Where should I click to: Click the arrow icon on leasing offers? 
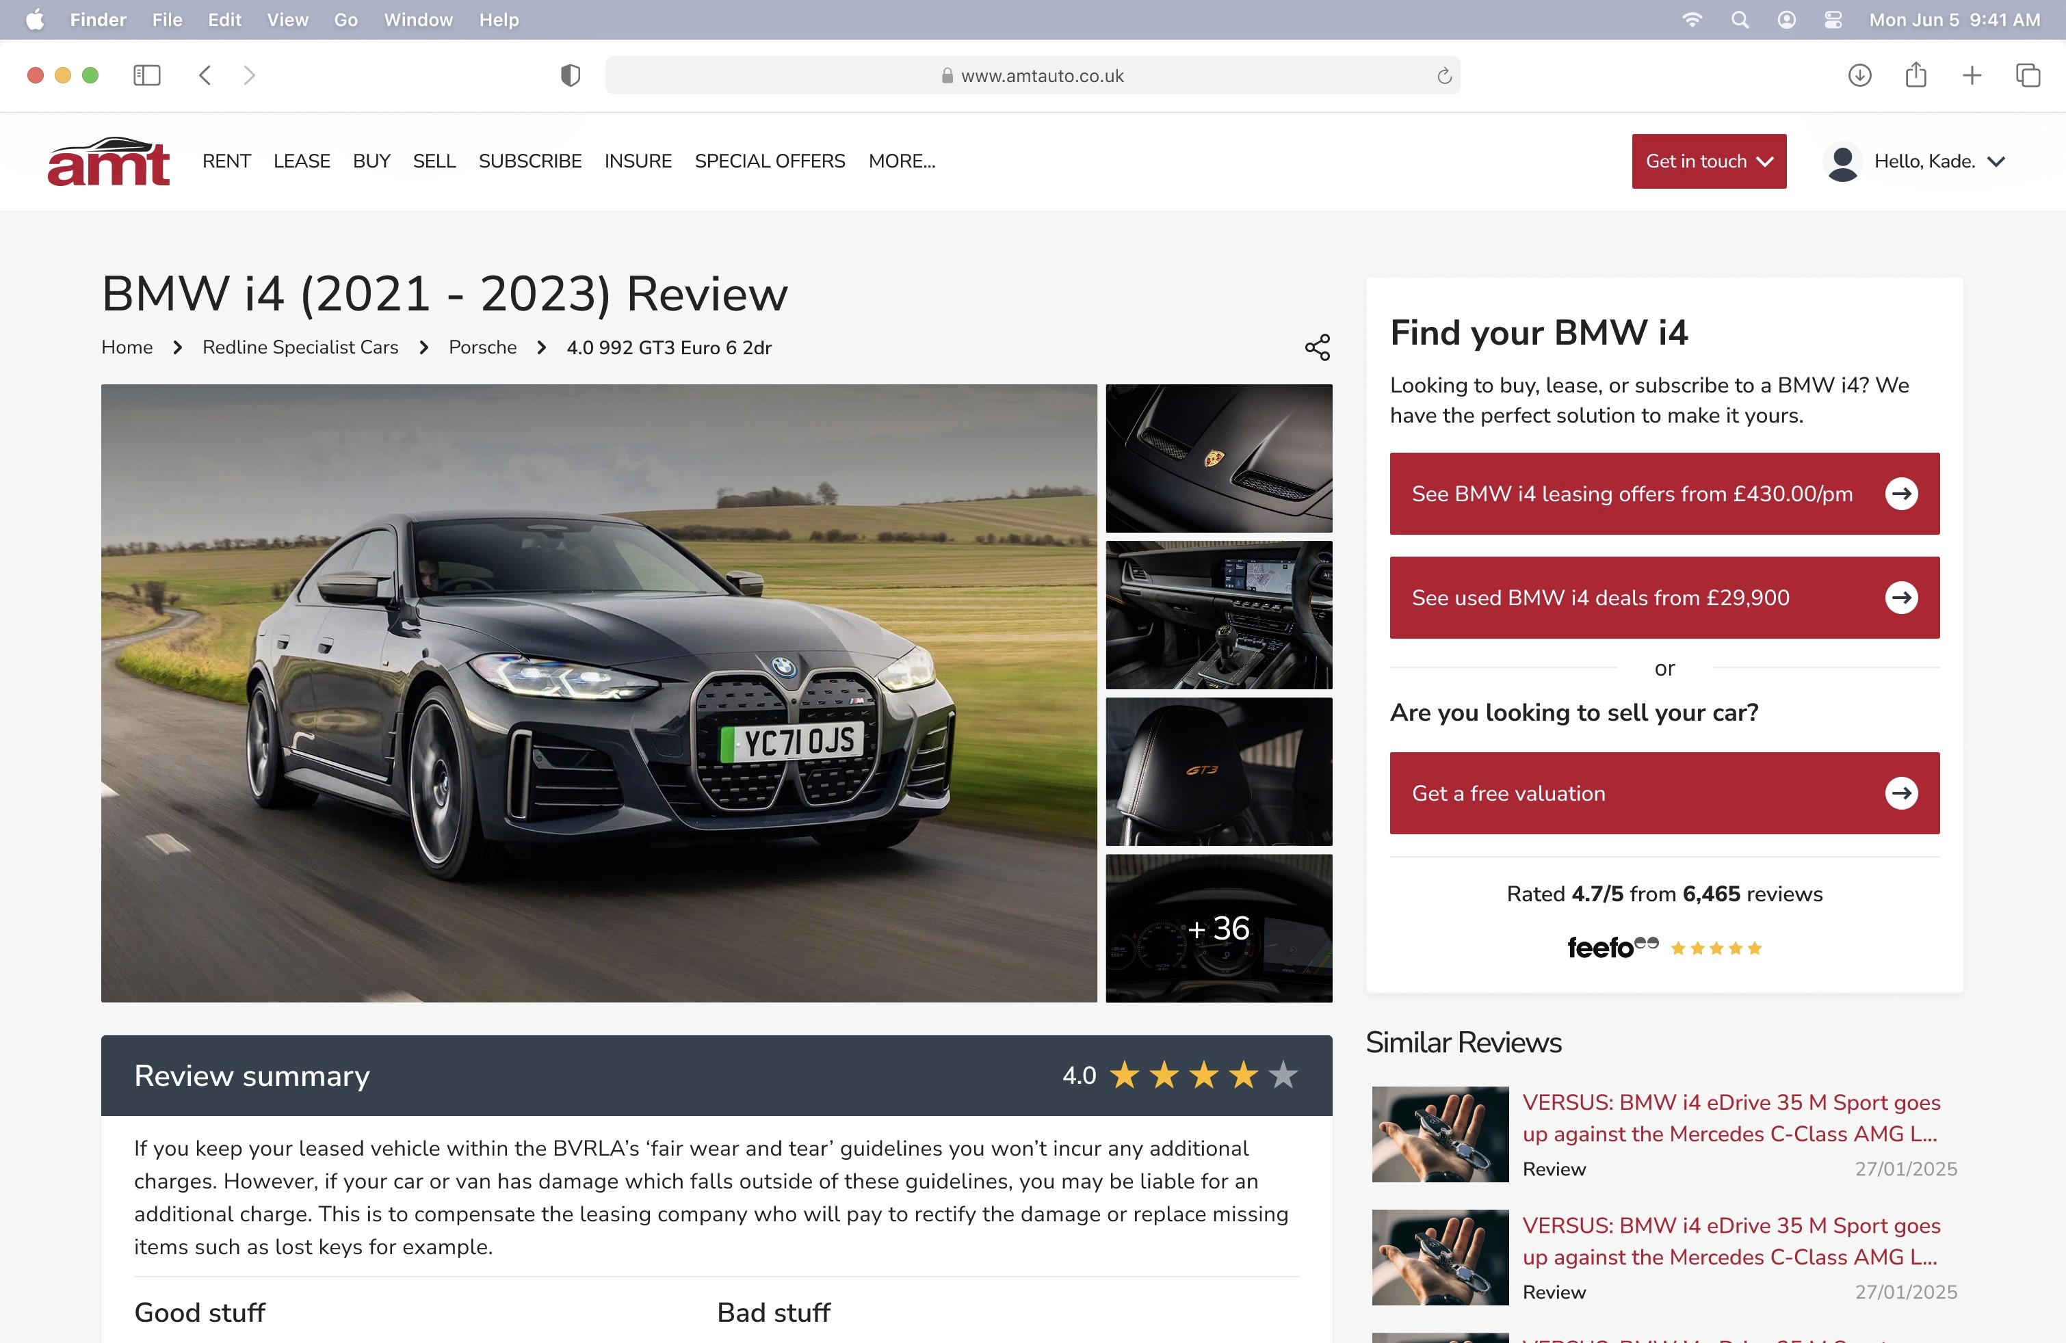click(x=1901, y=494)
